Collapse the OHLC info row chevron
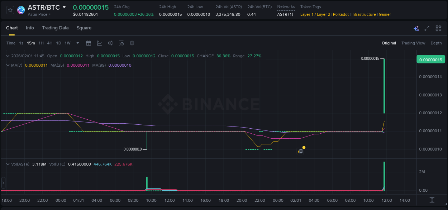The image size is (448, 210). coord(8,56)
